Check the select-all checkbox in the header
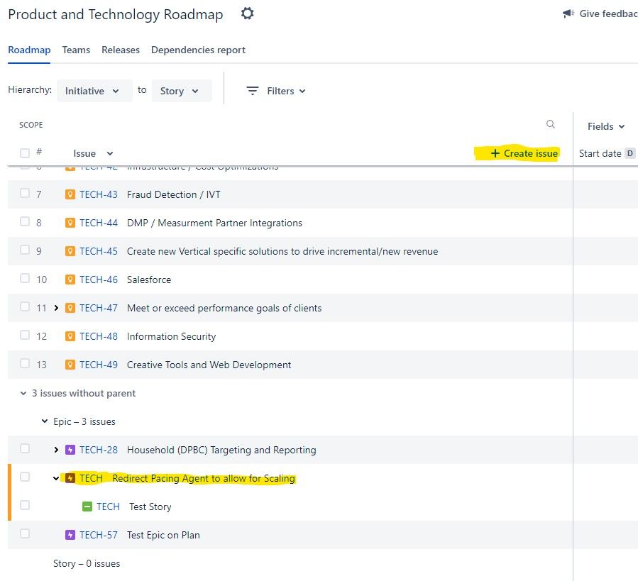This screenshot has width=638, height=581. (25, 153)
